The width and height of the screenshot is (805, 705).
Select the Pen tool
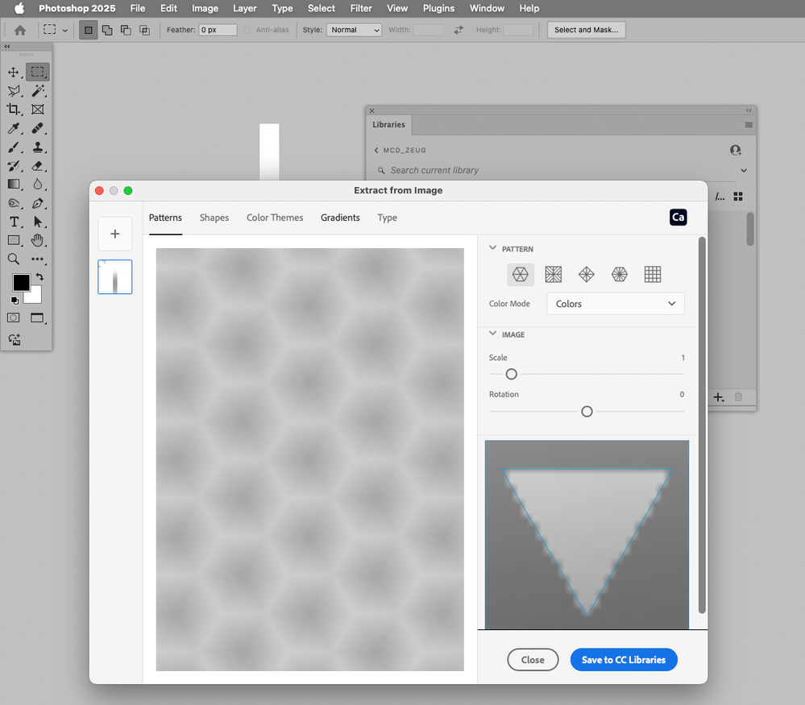coord(38,203)
